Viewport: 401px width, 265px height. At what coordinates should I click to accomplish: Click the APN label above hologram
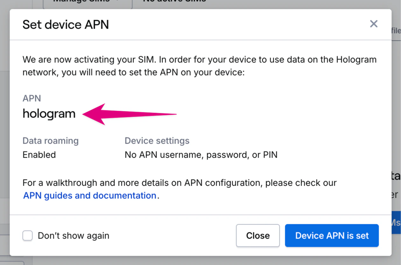click(x=32, y=98)
